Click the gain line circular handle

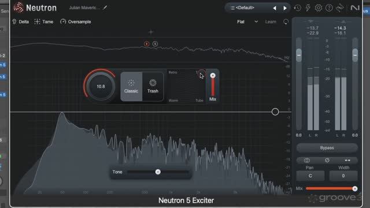point(275,112)
